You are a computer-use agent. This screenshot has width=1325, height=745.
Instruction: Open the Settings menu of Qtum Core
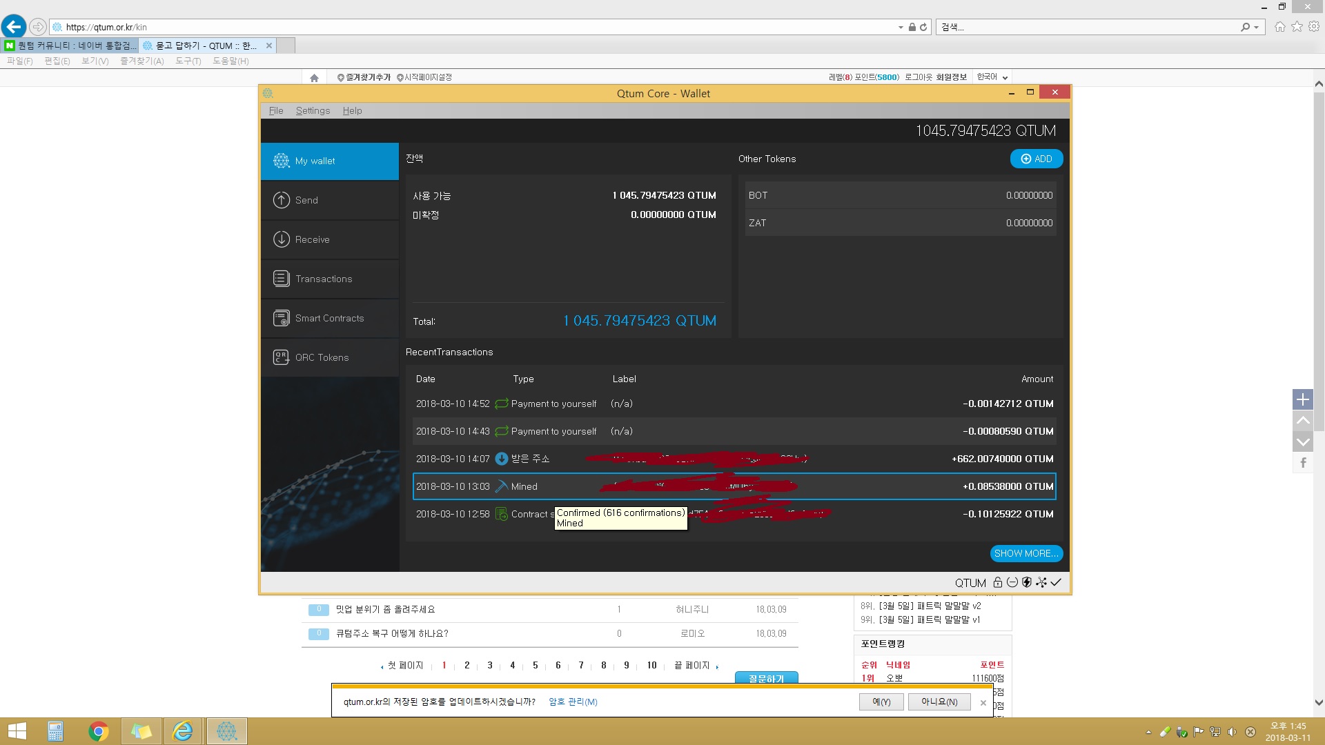[313, 110]
